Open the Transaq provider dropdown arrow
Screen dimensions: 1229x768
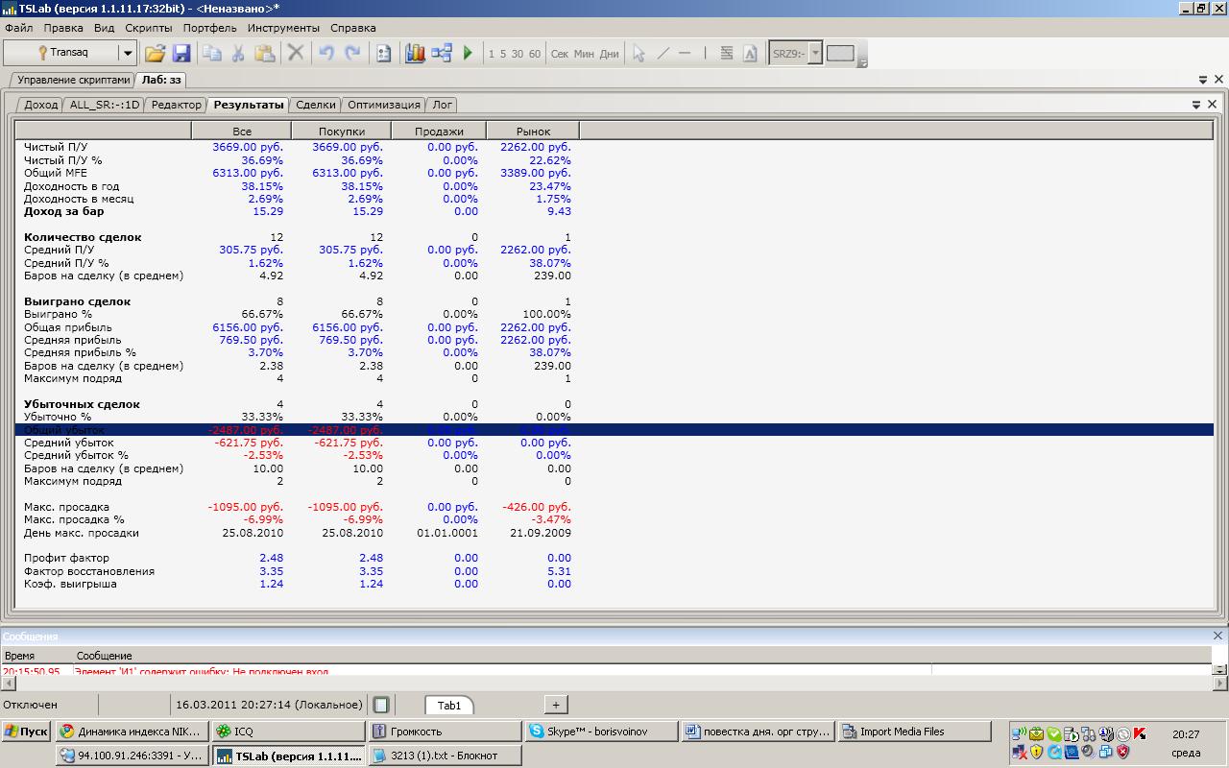127,54
